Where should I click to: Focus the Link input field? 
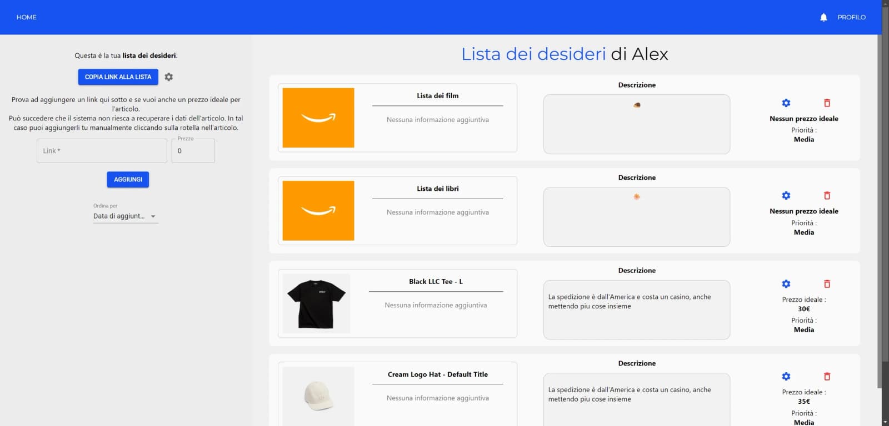click(x=102, y=151)
